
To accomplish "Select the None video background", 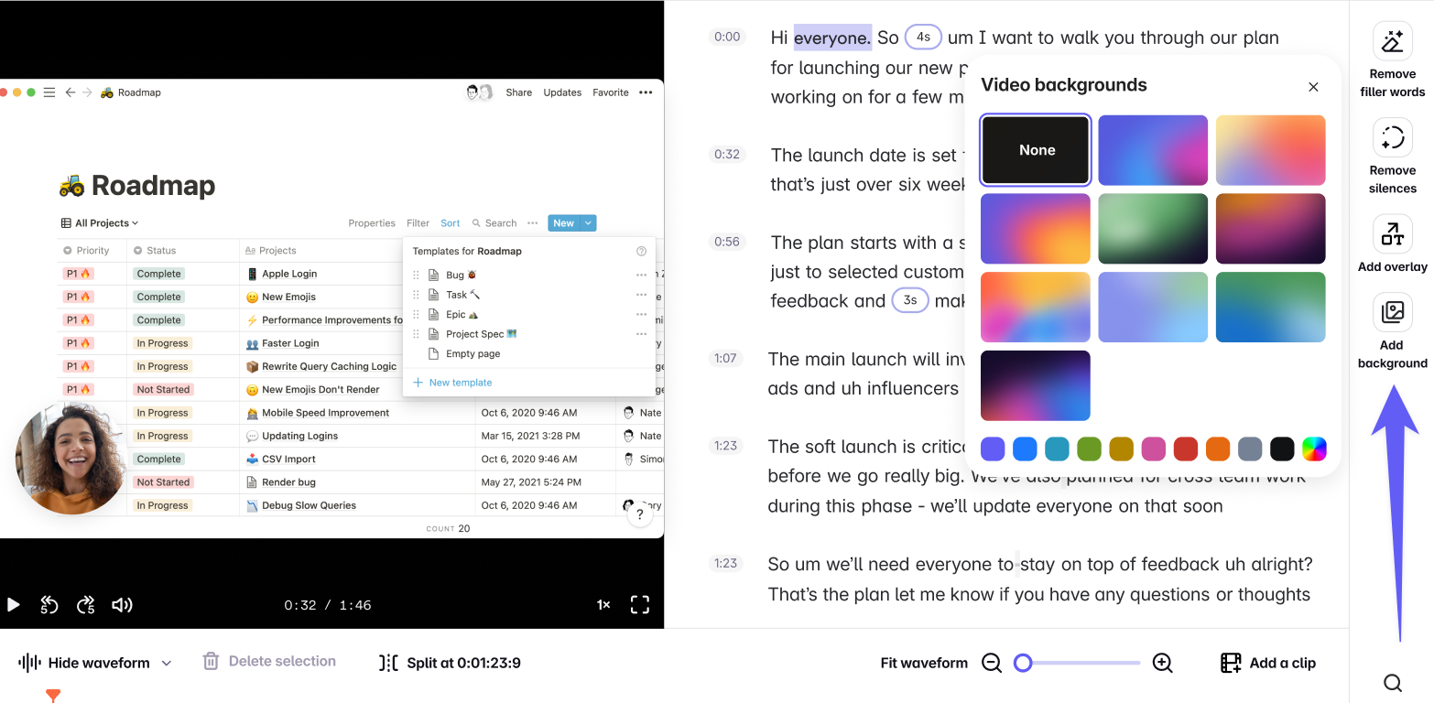I will click(1036, 150).
